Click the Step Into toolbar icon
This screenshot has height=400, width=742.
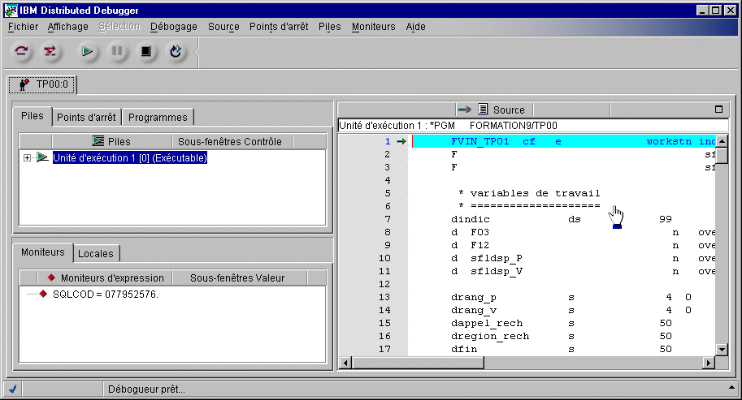pos(50,52)
